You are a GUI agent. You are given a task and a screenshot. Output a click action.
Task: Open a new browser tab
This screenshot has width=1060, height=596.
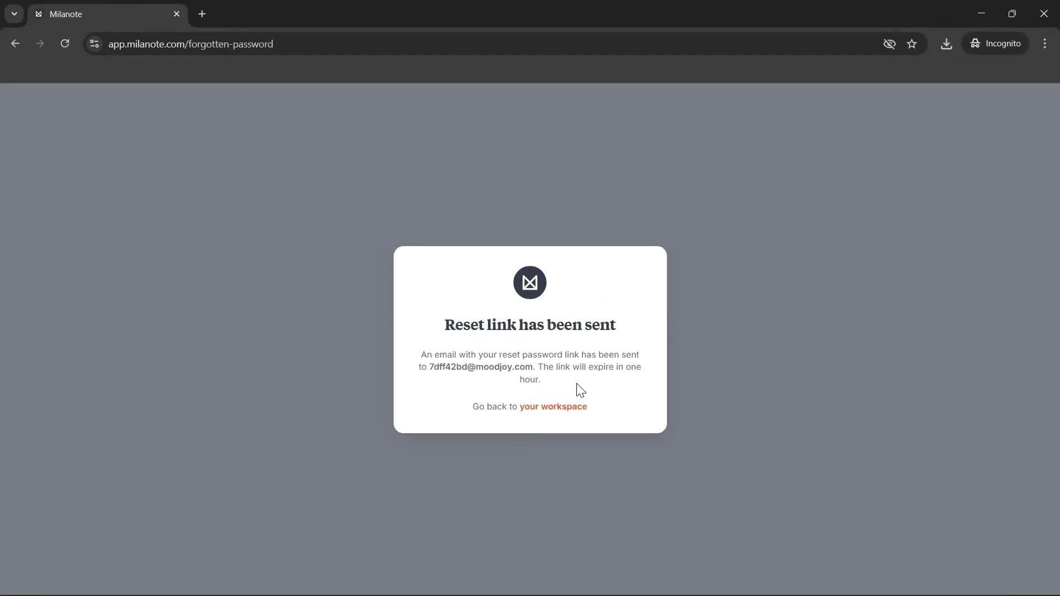point(202,14)
